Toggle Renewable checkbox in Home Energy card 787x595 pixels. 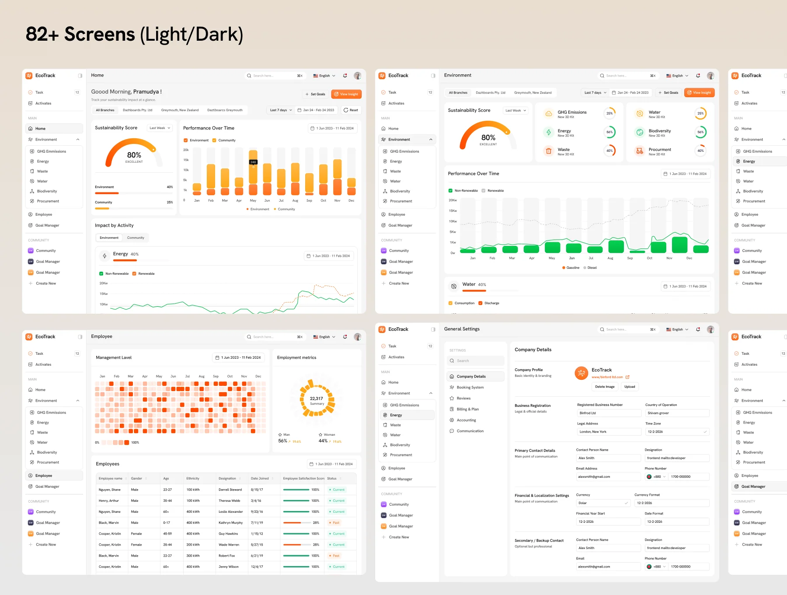(134, 274)
